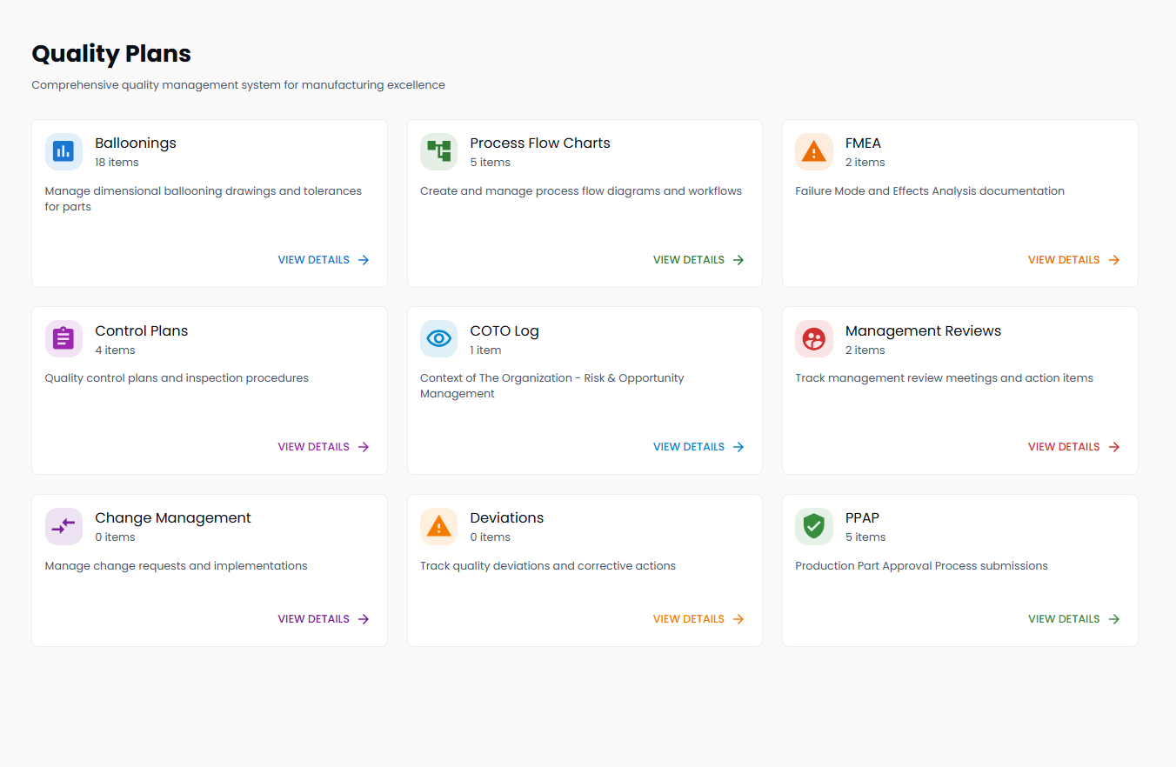Click the Change Management arrows icon

(x=63, y=526)
